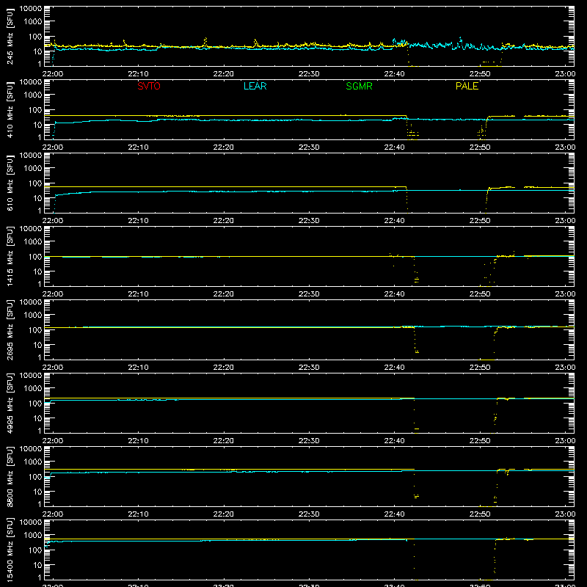Click 22:40 time label under 245 MHz panel

tap(394, 74)
